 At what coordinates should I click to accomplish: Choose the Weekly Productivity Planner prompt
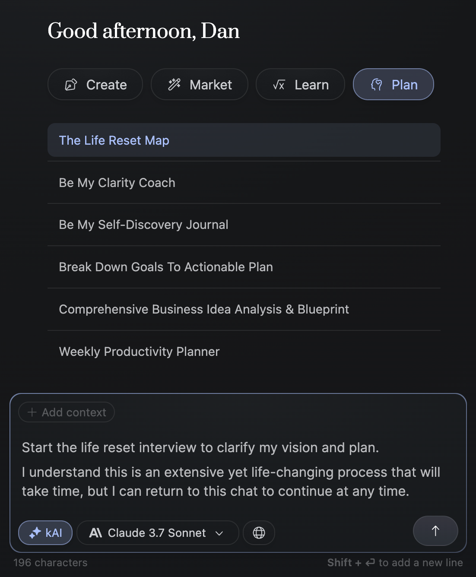(244, 352)
